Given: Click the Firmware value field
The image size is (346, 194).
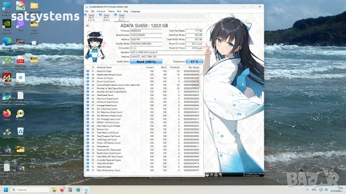Looking at the screenshot, I should [146, 31].
